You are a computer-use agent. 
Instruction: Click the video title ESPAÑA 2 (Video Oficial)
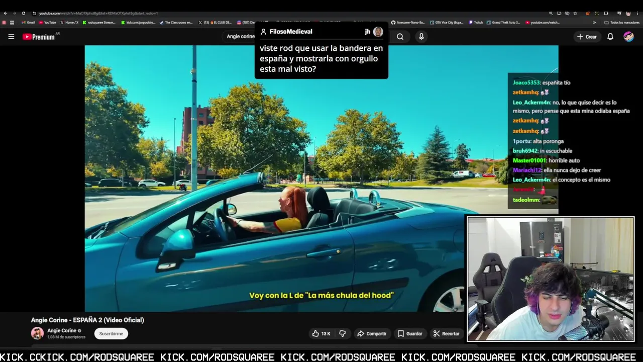tap(87, 320)
